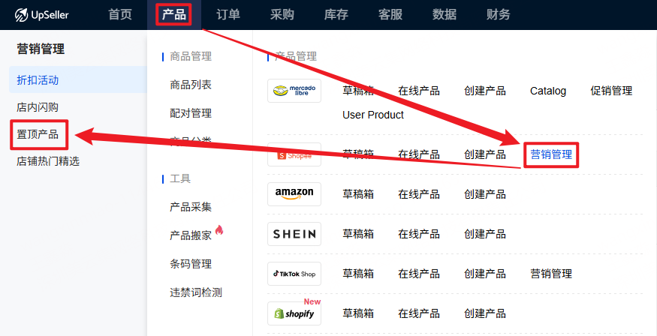Open the 财务 menu item
This screenshot has width=657, height=336.
(498, 15)
